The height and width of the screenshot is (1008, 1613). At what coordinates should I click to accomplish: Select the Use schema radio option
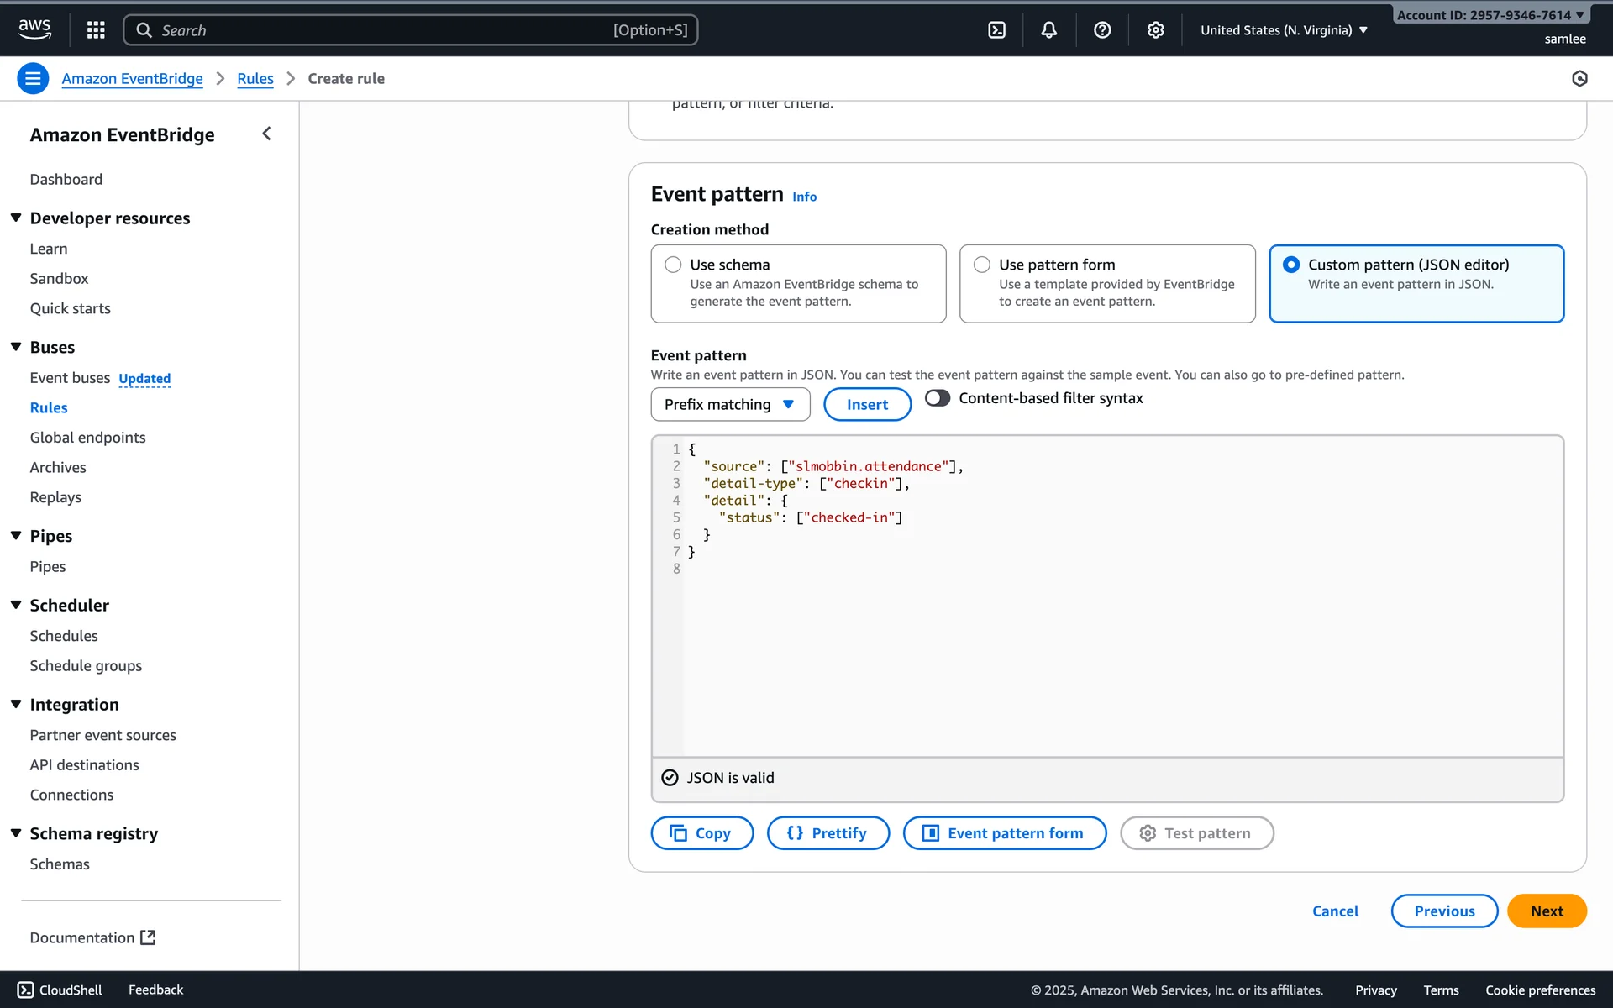[673, 265]
